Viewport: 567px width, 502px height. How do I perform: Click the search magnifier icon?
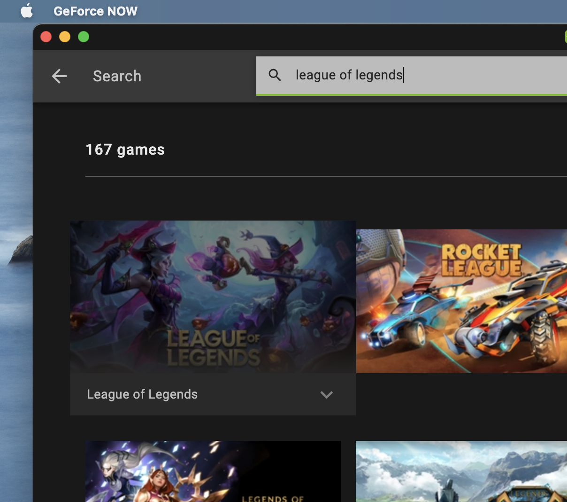[x=275, y=75]
